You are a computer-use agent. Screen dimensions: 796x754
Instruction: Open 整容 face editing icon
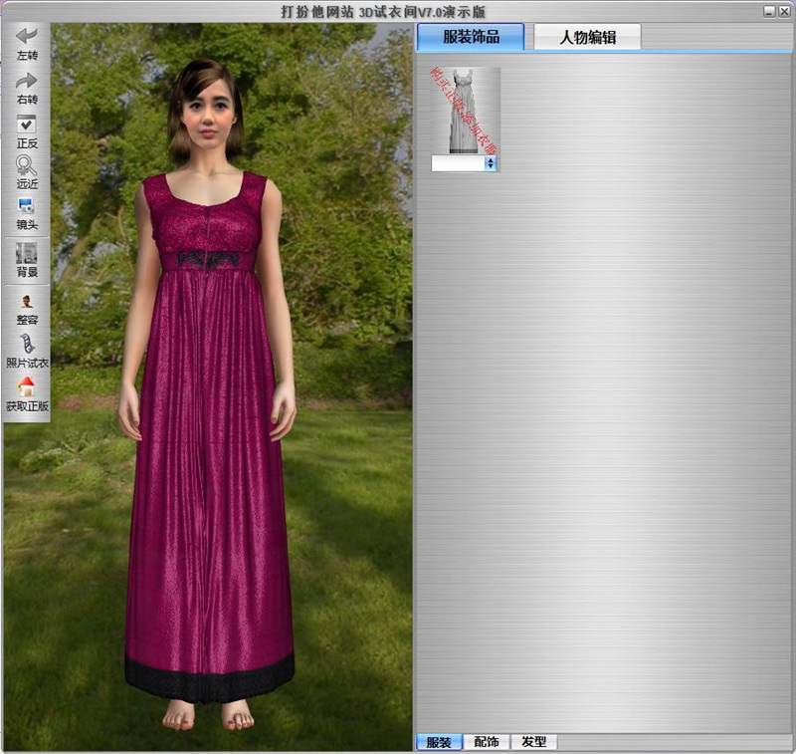pyautogui.click(x=27, y=301)
